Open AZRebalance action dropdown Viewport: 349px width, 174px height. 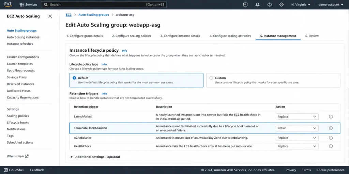click(x=297, y=138)
